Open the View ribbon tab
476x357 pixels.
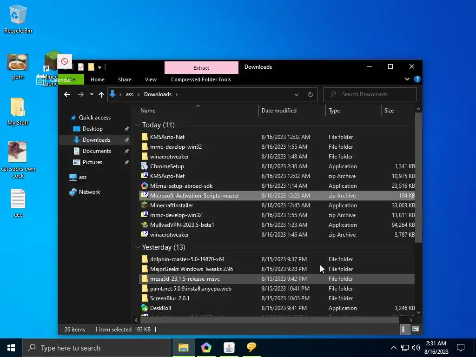(151, 79)
